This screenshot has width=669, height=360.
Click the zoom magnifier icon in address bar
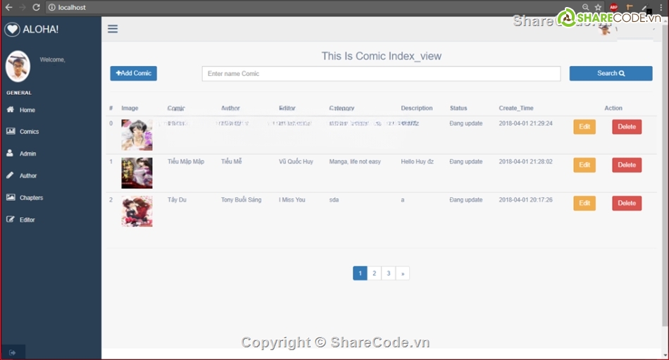pos(585,7)
